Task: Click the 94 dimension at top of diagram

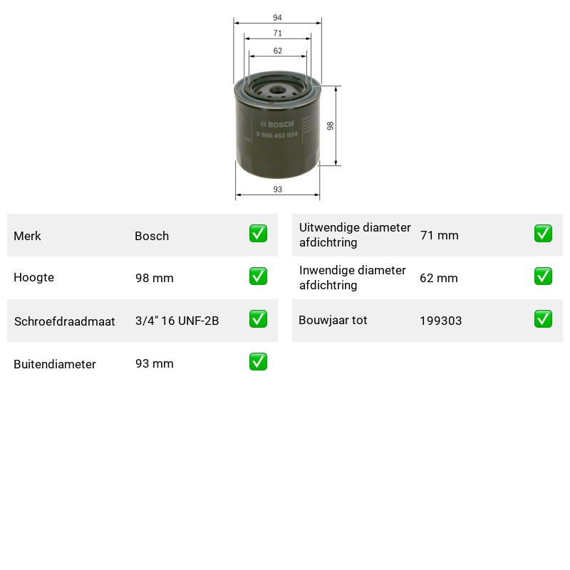Action: 277,17
